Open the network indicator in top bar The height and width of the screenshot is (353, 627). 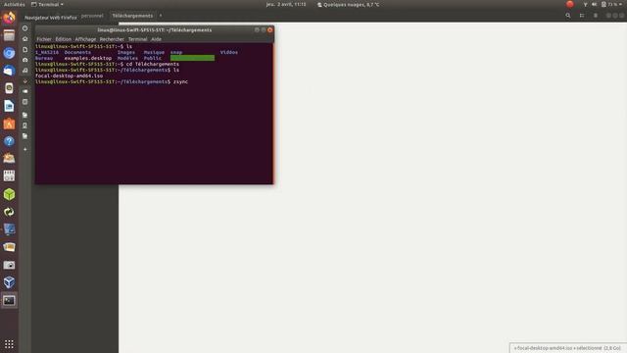pyautogui.click(x=585, y=4)
